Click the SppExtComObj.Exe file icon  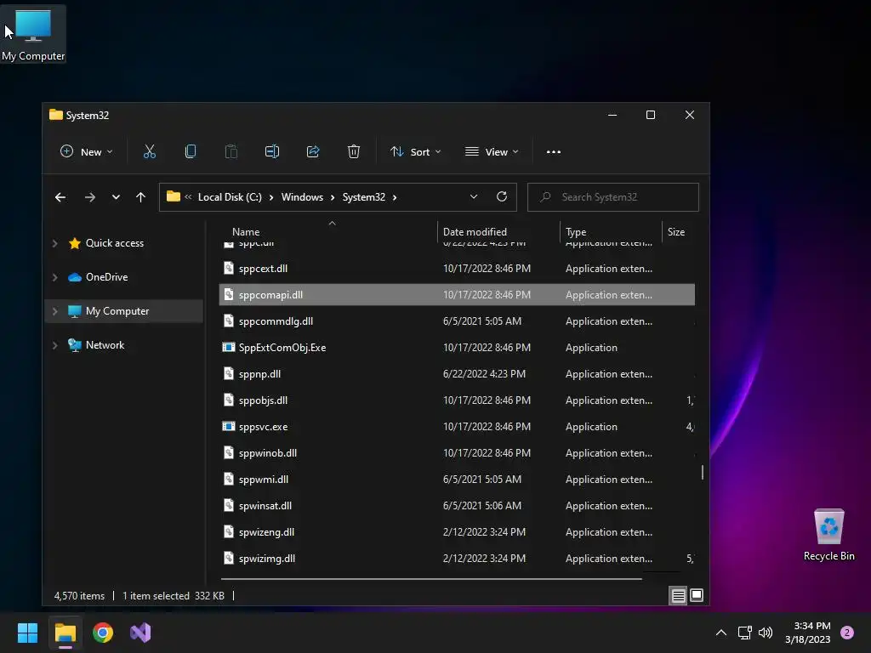pyautogui.click(x=228, y=348)
